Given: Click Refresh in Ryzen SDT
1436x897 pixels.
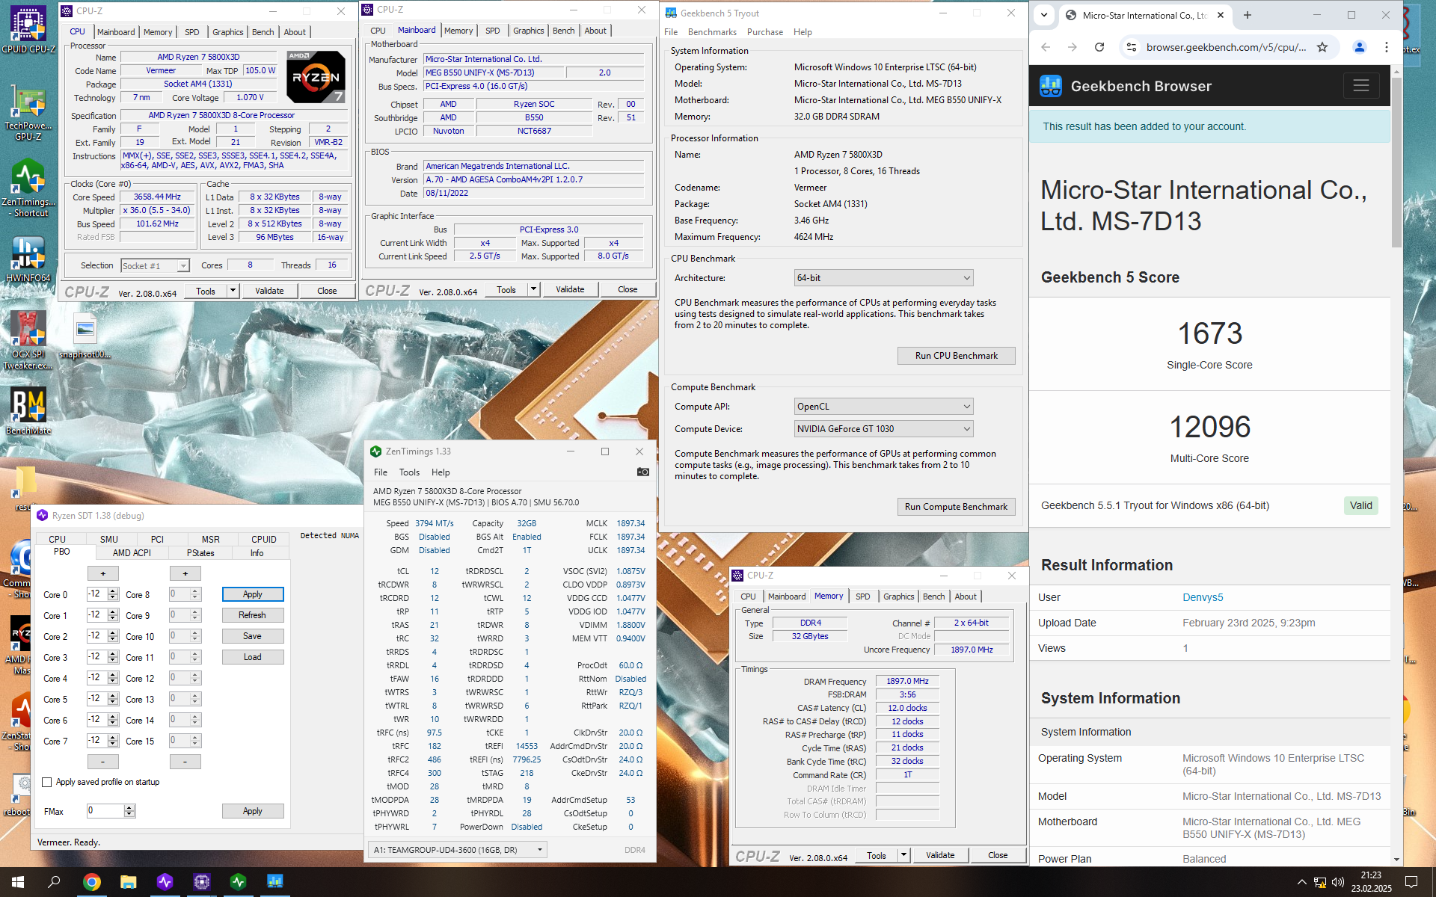Looking at the screenshot, I should coord(253,615).
